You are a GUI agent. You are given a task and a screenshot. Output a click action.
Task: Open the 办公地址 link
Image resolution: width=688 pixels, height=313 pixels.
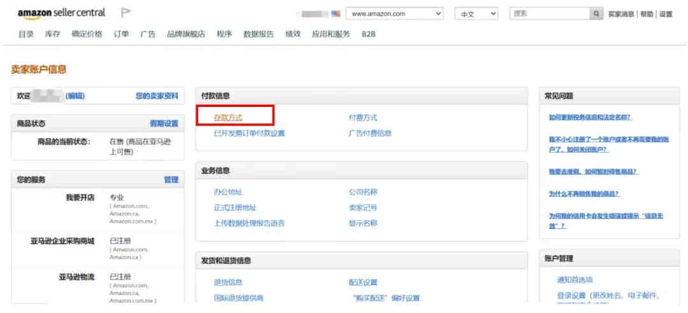coord(227,192)
